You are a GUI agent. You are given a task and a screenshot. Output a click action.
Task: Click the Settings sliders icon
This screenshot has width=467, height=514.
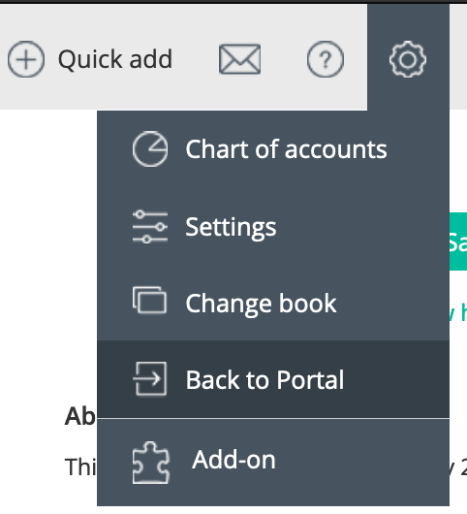click(150, 227)
